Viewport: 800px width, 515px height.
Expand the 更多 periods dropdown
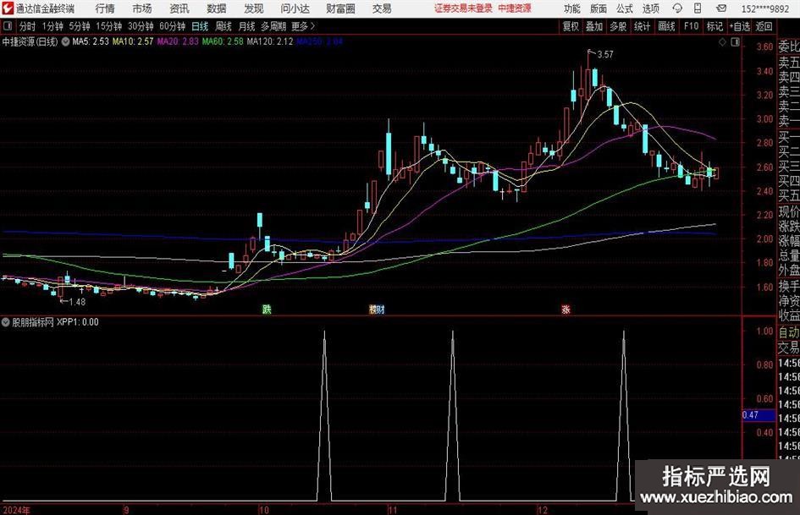(x=303, y=26)
